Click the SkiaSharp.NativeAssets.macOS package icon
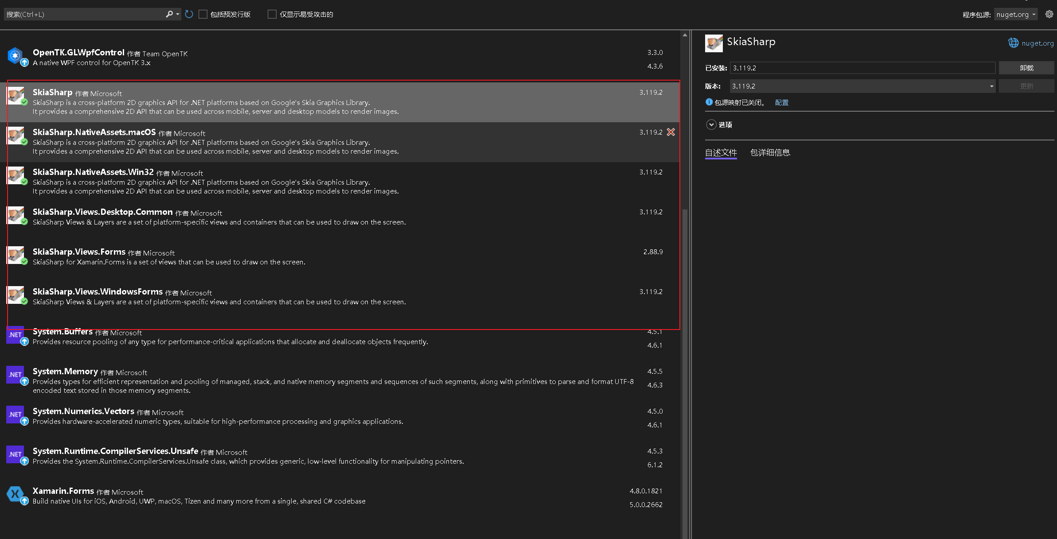This screenshot has height=539, width=1057. pyautogui.click(x=16, y=136)
